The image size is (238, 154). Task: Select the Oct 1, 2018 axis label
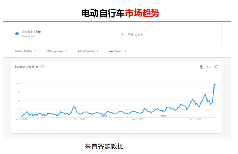(196, 119)
